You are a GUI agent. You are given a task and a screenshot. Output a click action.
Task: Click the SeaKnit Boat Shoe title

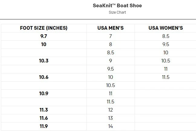pyautogui.click(x=117, y=5)
